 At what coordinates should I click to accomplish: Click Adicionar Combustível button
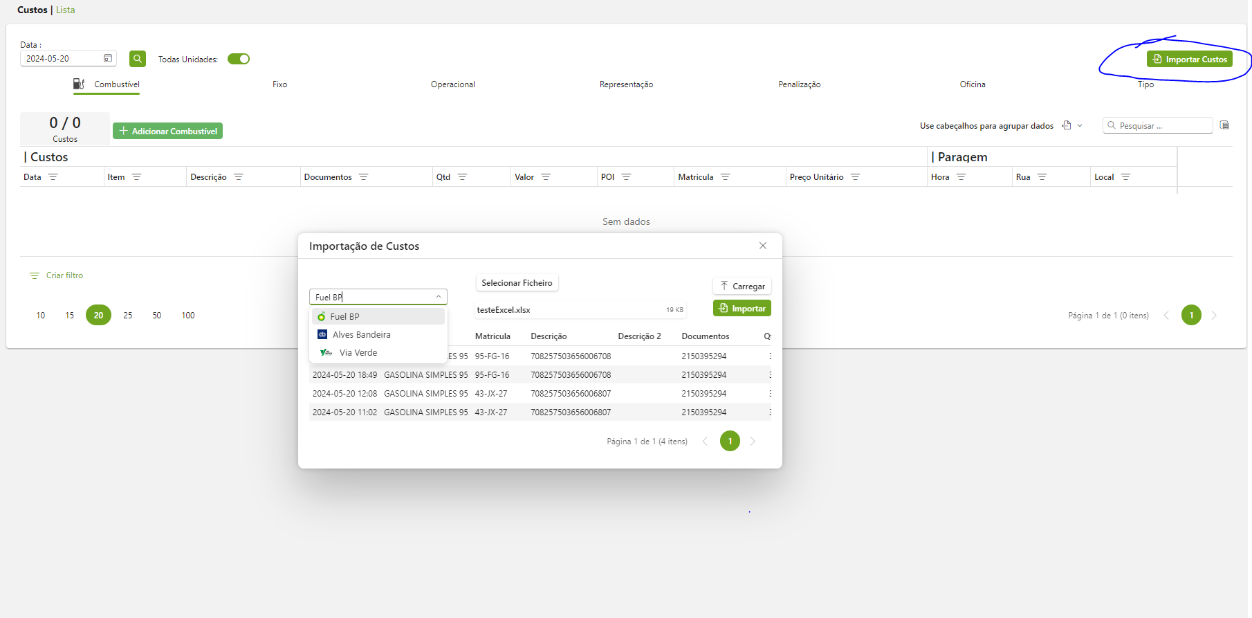tap(167, 131)
